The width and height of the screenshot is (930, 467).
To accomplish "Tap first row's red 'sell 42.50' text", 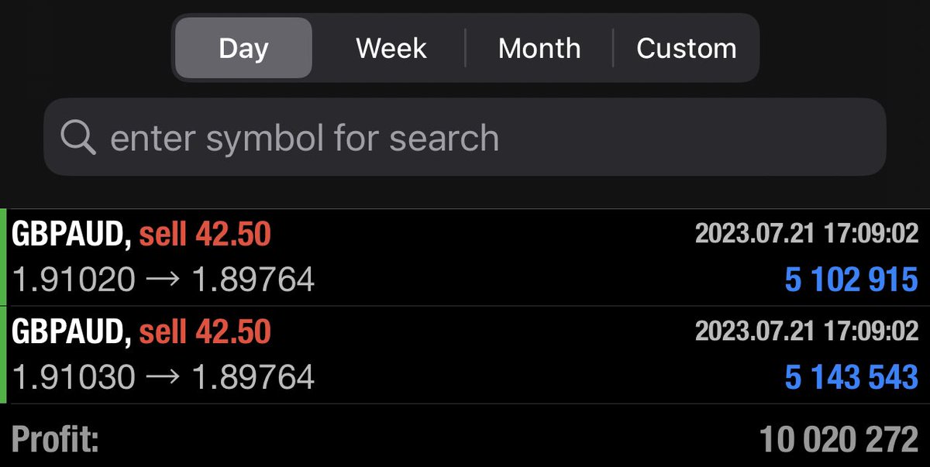I will tap(205, 235).
